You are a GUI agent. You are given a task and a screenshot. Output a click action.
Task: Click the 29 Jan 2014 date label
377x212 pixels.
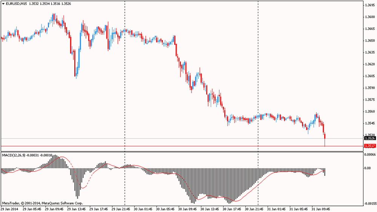[9, 209]
